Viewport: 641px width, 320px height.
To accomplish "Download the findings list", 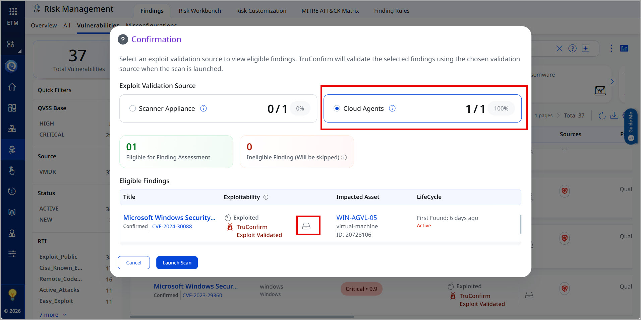I will tap(614, 115).
